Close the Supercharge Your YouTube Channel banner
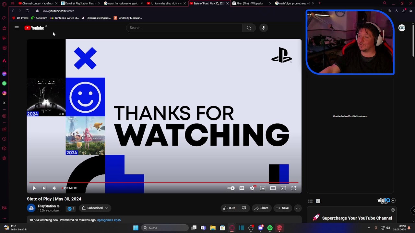 tap(393, 210)
